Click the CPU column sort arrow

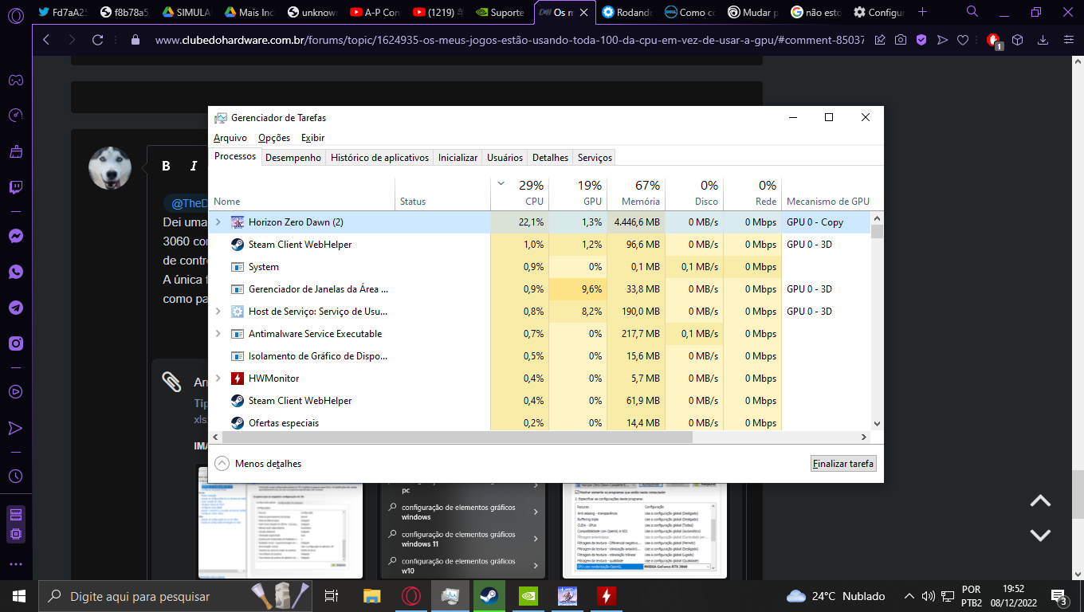pyautogui.click(x=501, y=183)
